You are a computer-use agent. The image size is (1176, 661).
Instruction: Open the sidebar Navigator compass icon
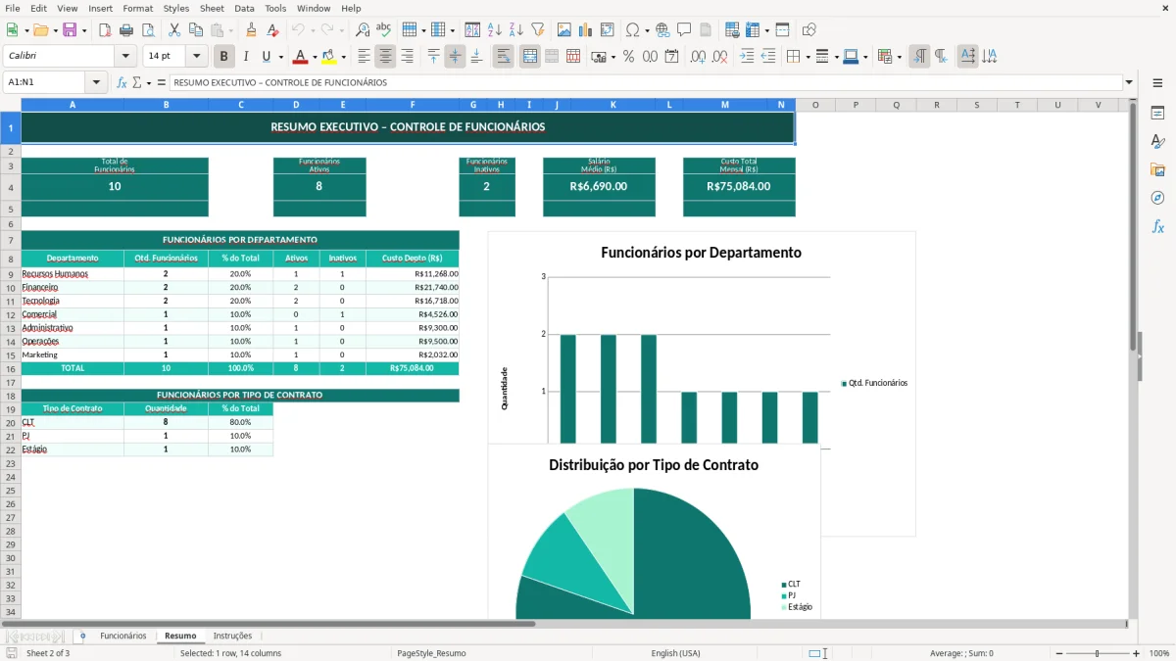1157,198
